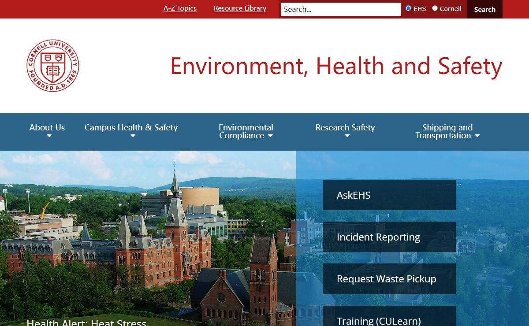Expand the Shipping and Transportation arrow

tap(477, 136)
